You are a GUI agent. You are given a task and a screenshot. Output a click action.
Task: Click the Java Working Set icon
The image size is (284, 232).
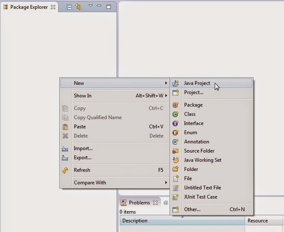(175, 160)
